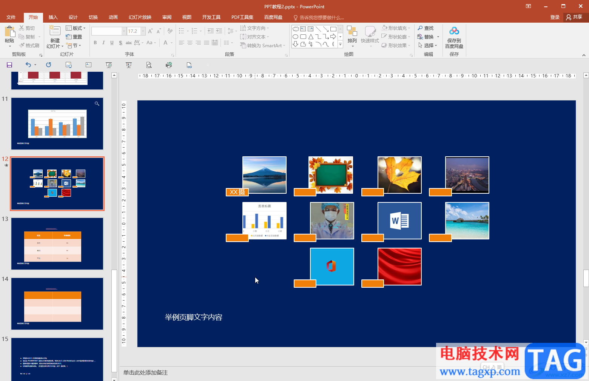Viewport: 589px width, 381px height.
Task: Click the Save icon in quick access toolbar
Action: click(x=9, y=65)
